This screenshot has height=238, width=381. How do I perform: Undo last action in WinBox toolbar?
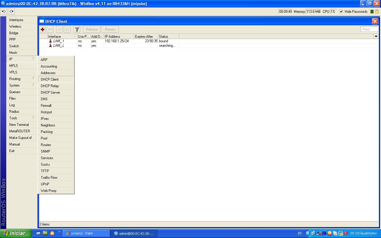point(4,11)
